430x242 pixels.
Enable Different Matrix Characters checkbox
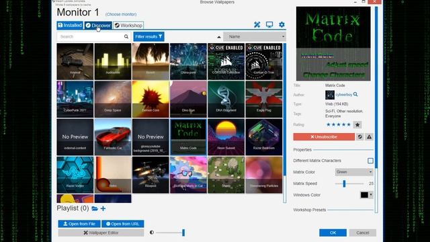[x=370, y=161]
